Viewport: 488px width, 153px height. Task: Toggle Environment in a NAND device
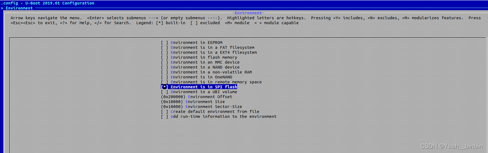[x=200, y=67]
